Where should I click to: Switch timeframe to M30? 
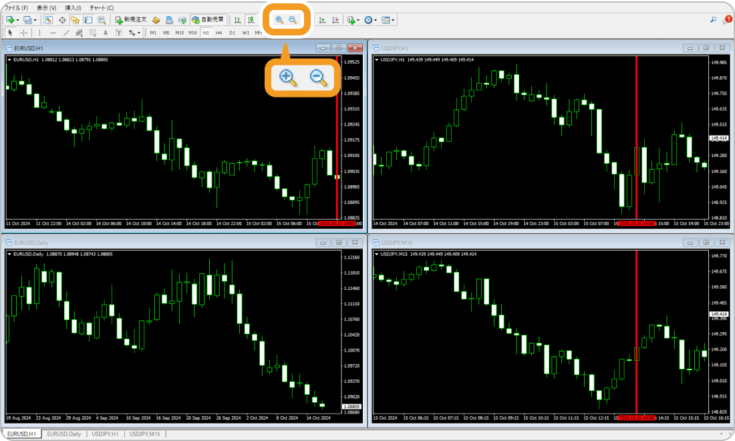coord(192,33)
